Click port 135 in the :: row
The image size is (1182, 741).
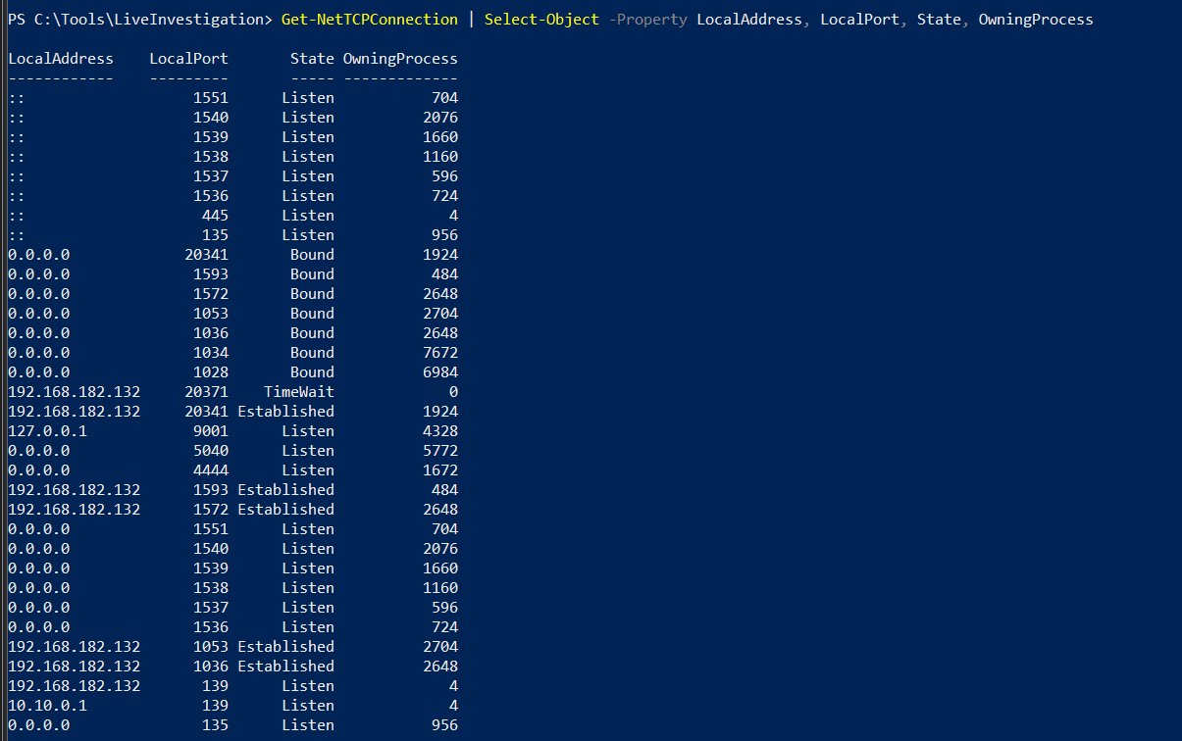click(215, 235)
